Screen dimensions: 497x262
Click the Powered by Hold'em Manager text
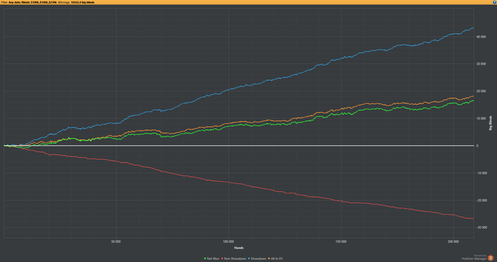[x=474, y=257]
